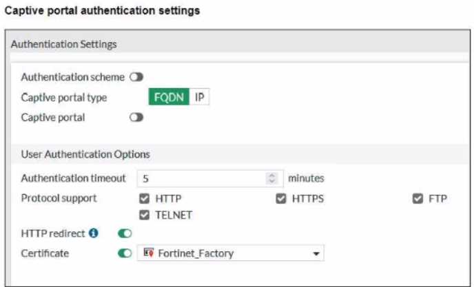Viewport: 474px width, 287px height.
Task: Expand the certificate dropdown arrow
Action: click(x=316, y=254)
